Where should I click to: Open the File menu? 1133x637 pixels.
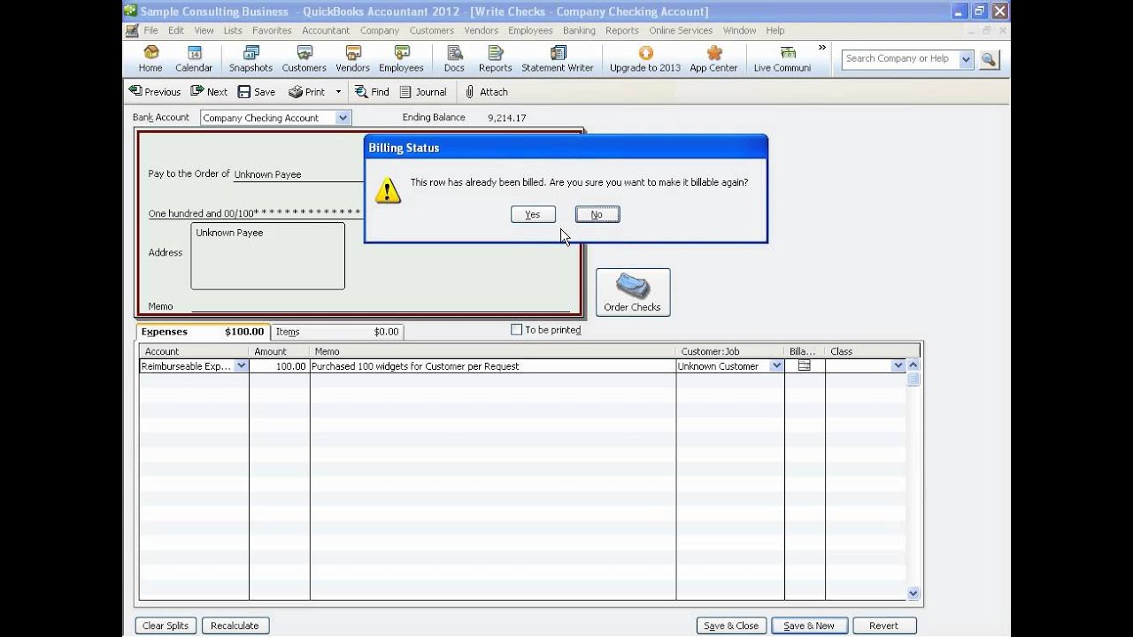pyautogui.click(x=151, y=30)
